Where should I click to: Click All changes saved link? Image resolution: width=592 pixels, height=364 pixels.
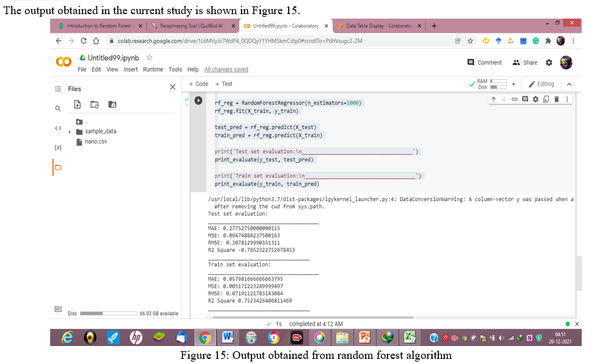click(226, 69)
